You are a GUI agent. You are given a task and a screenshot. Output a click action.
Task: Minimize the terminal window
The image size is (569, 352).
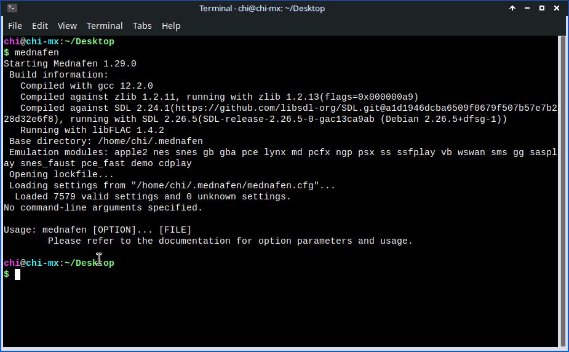tap(527, 8)
